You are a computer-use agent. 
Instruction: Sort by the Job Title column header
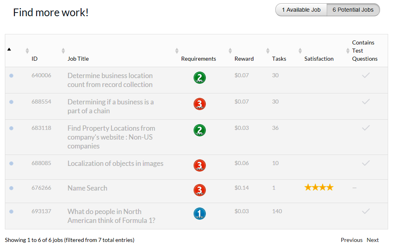click(x=78, y=59)
